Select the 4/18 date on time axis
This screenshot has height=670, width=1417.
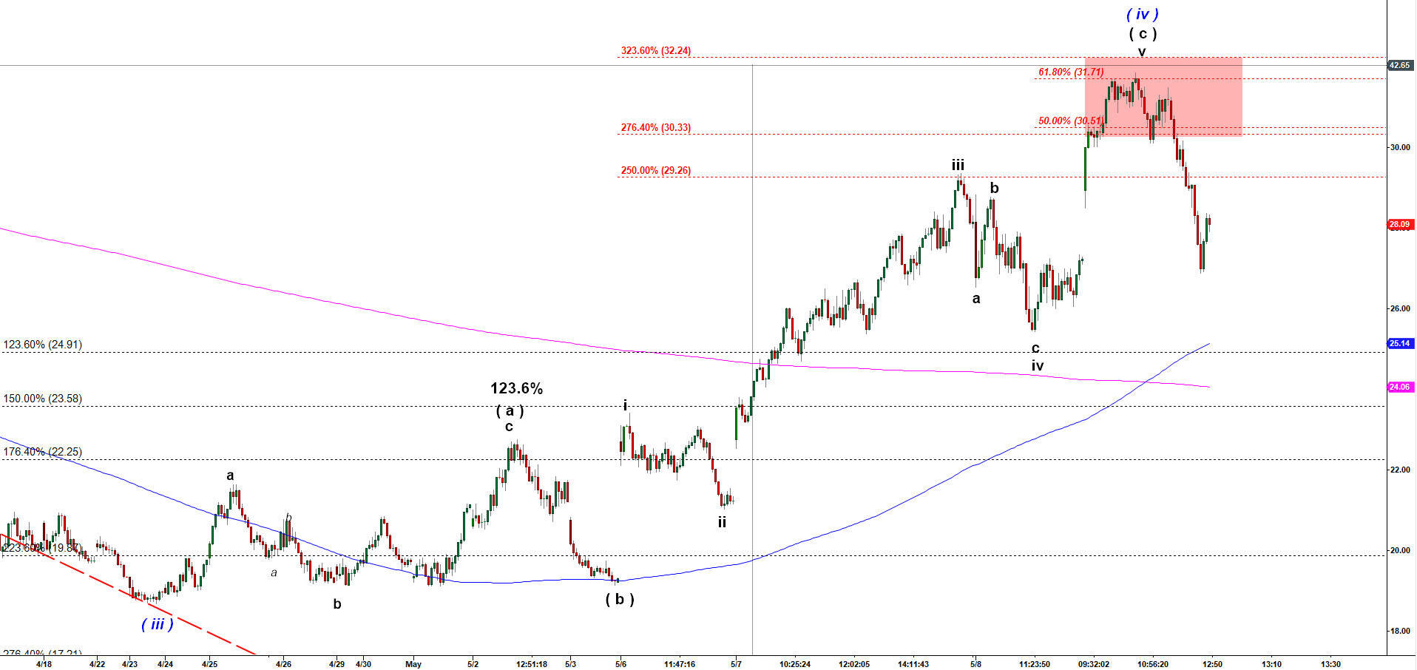[x=44, y=664]
